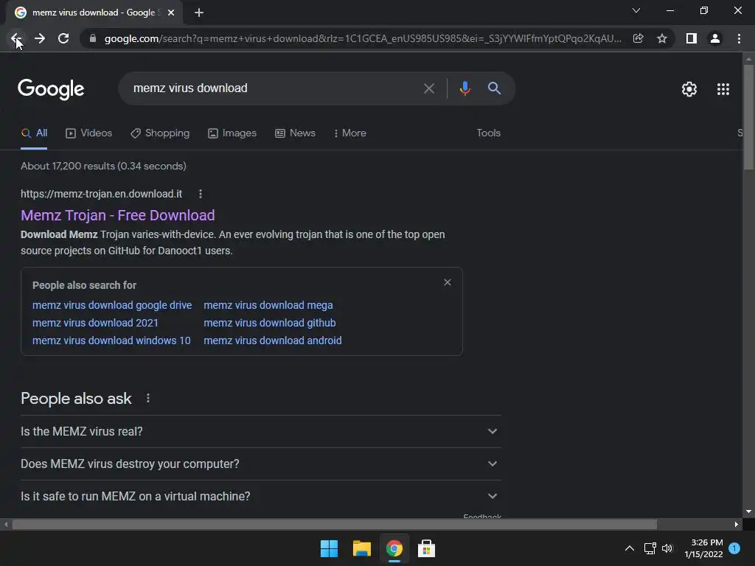Expand 'Is the MEMZ virus real?'
Screen dimensions: 755x566
(260, 432)
